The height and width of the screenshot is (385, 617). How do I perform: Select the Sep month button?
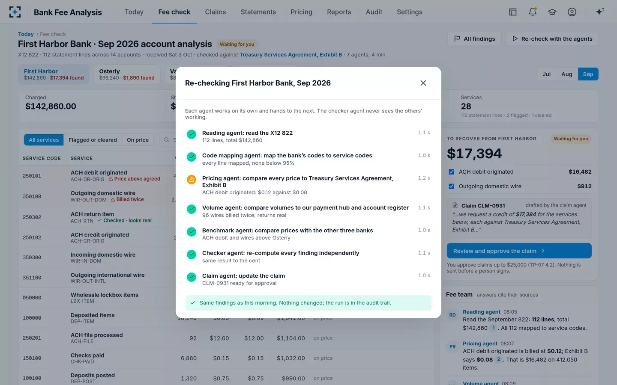point(588,74)
